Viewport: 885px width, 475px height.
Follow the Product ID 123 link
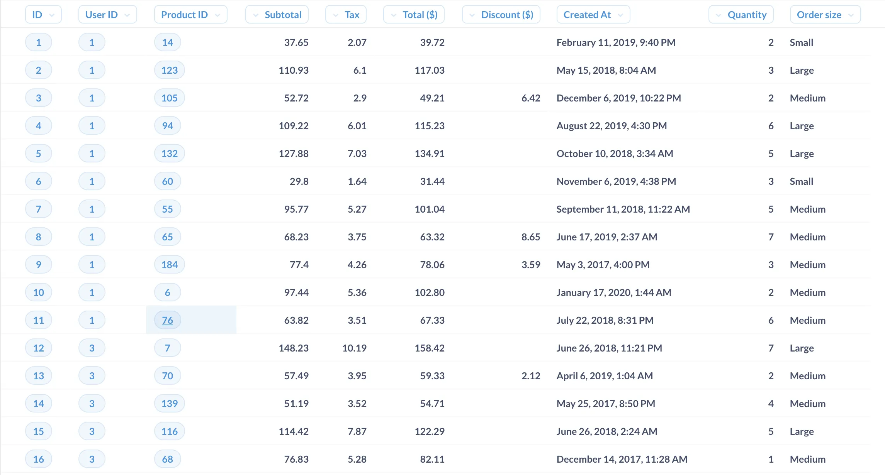[169, 70]
